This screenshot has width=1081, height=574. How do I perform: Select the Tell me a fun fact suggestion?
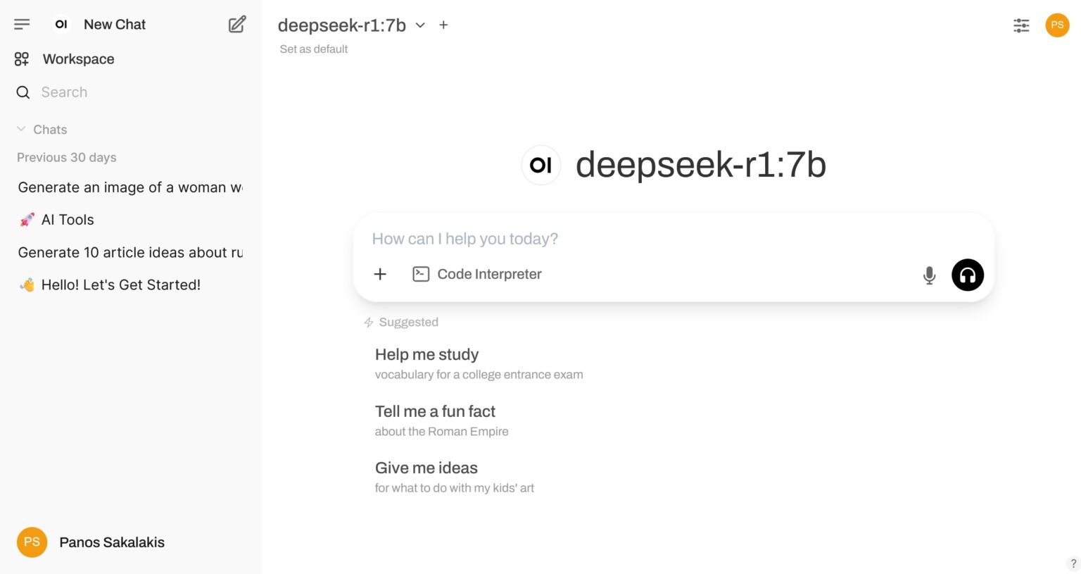435,411
